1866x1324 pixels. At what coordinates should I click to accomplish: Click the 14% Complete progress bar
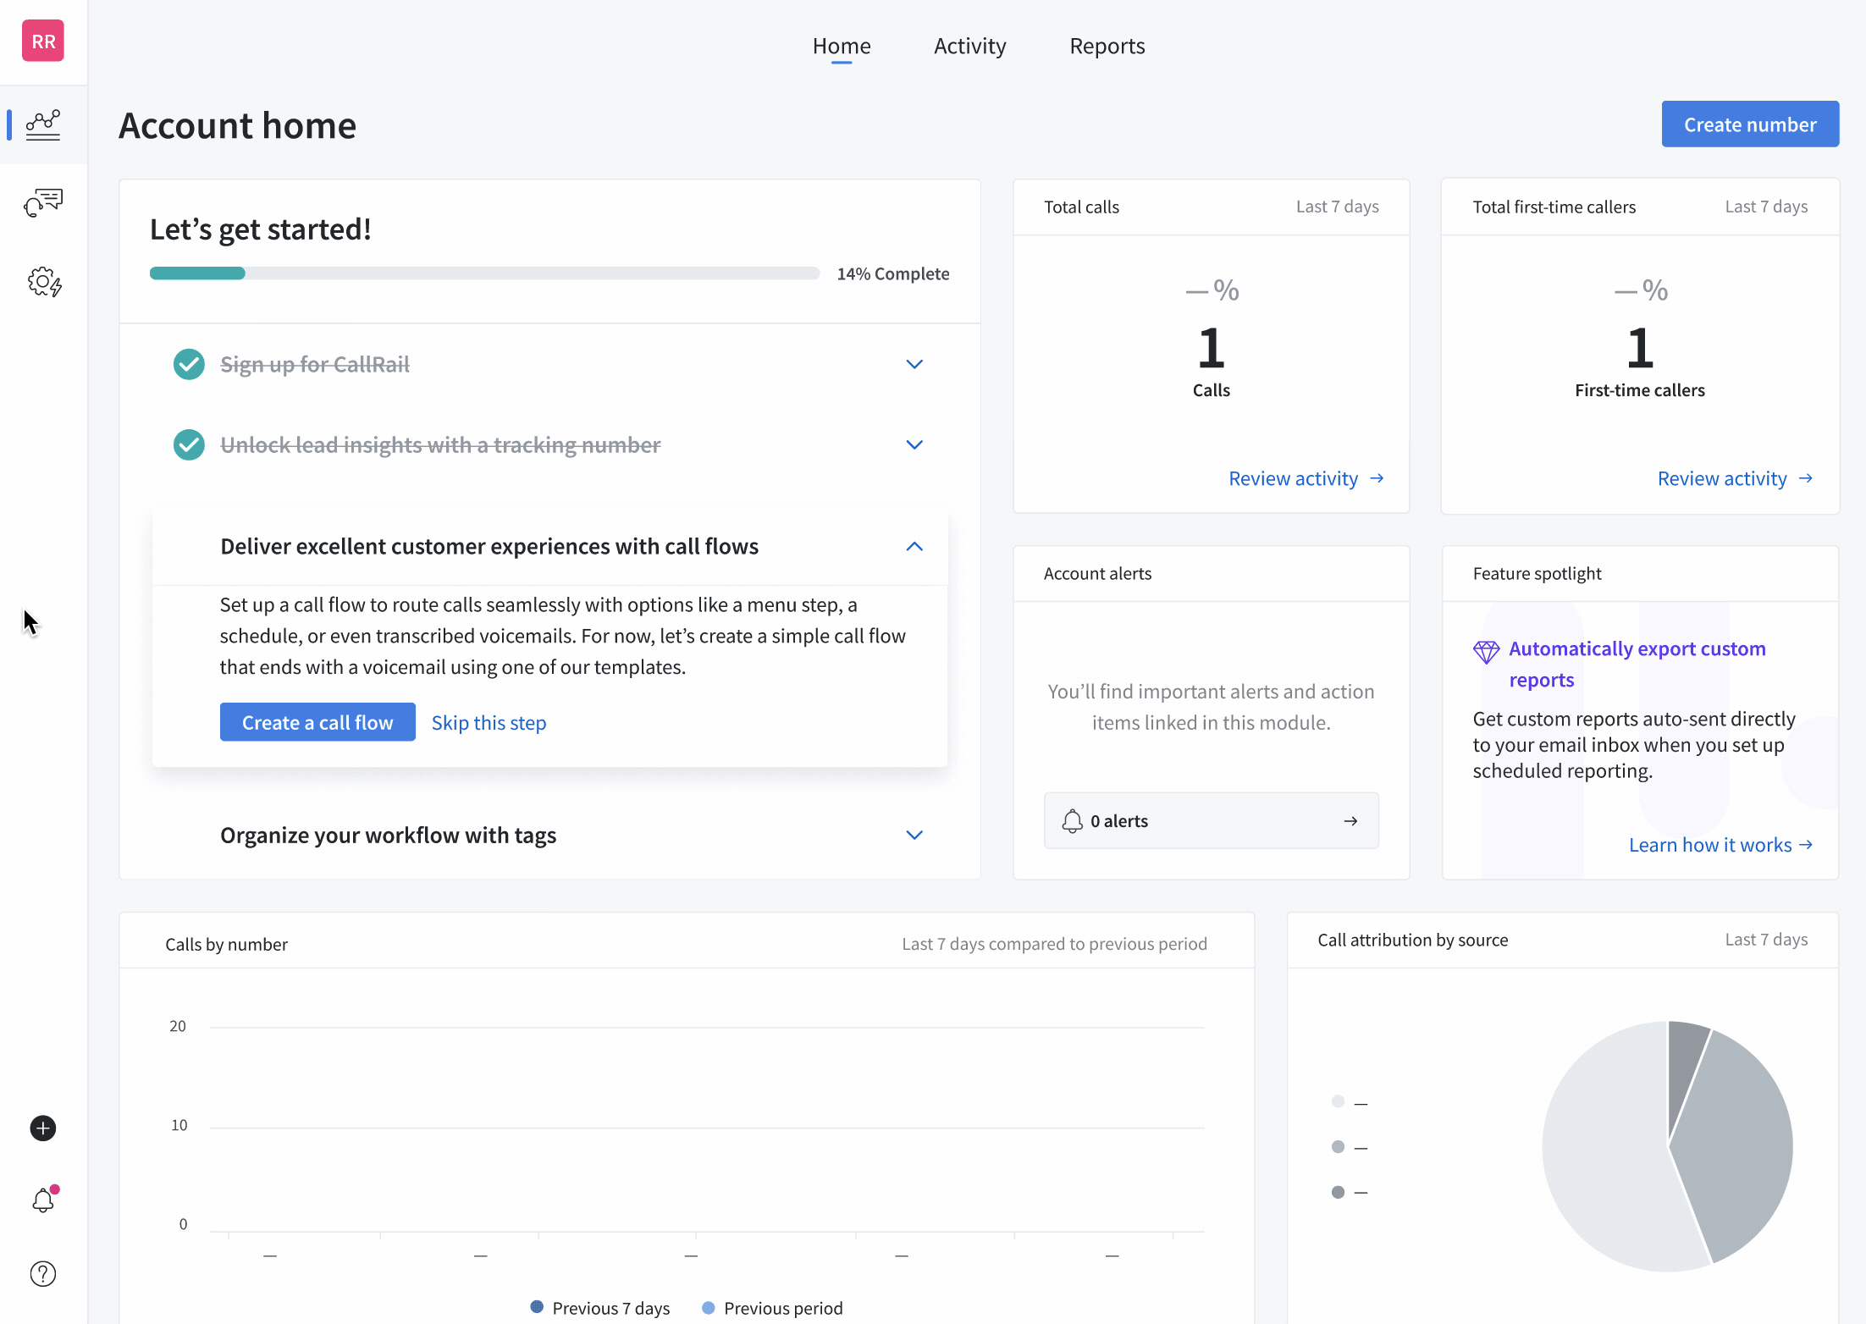pos(484,273)
